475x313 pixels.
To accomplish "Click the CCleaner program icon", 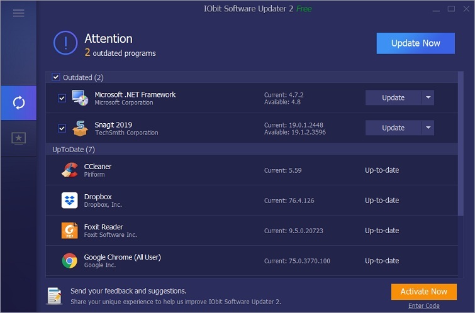I will pos(69,170).
